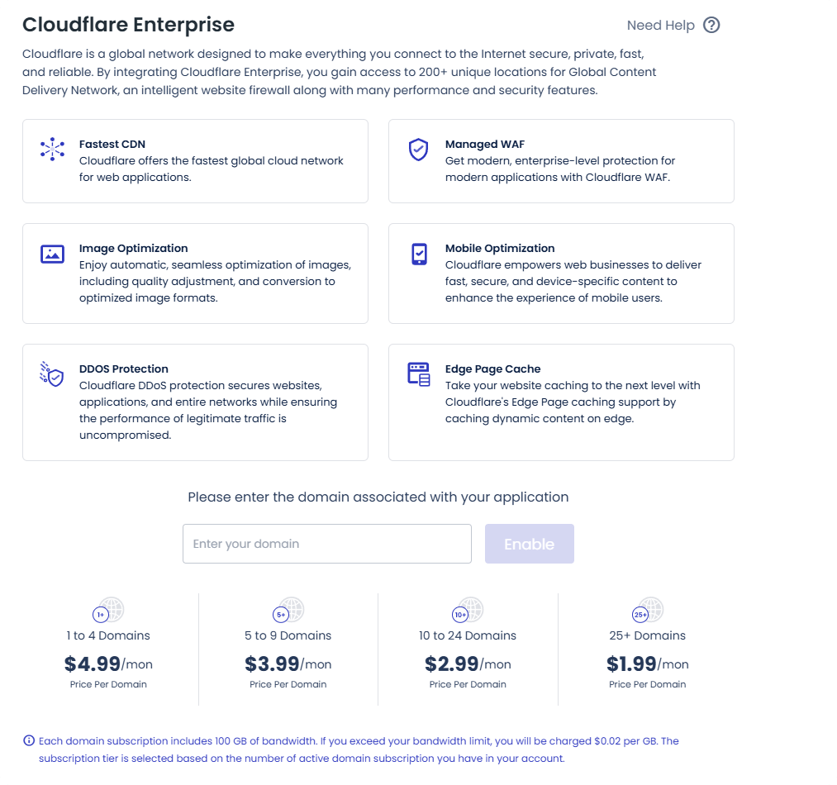
Task: Click Price Per Domain under $1.99
Action: coord(647,685)
